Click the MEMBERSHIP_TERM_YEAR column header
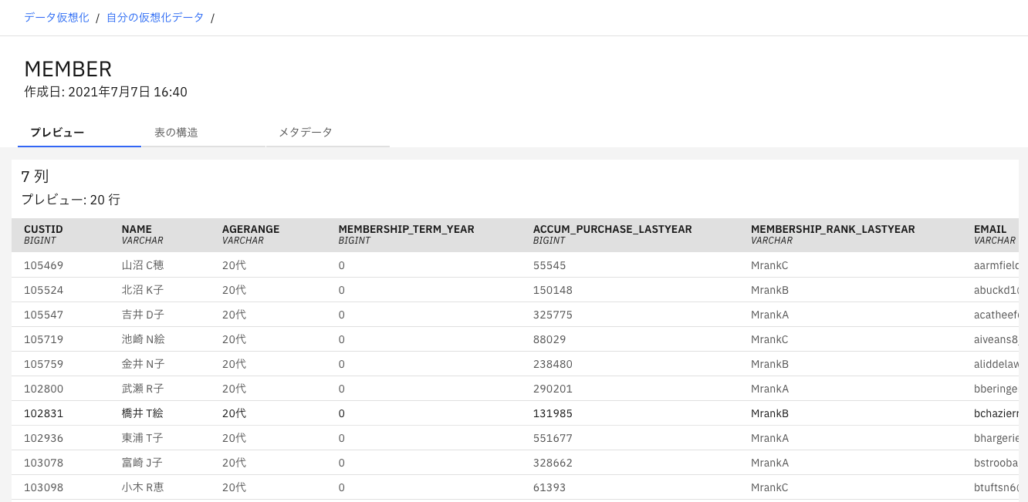Image resolution: width=1028 pixels, height=502 pixels. click(x=406, y=229)
